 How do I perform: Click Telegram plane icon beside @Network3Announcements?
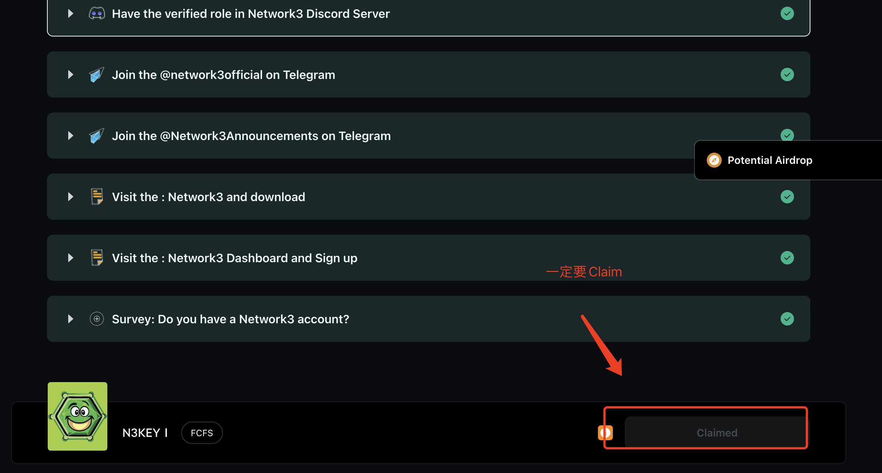97,136
